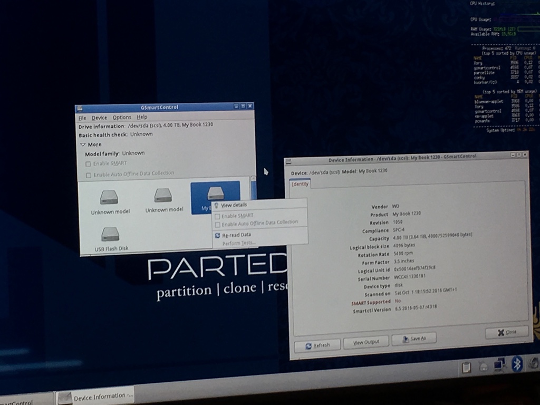Image resolution: width=540 pixels, height=405 pixels.
Task: Toggle Enable Auto Offline Data Collection in main window
Action: (89, 175)
